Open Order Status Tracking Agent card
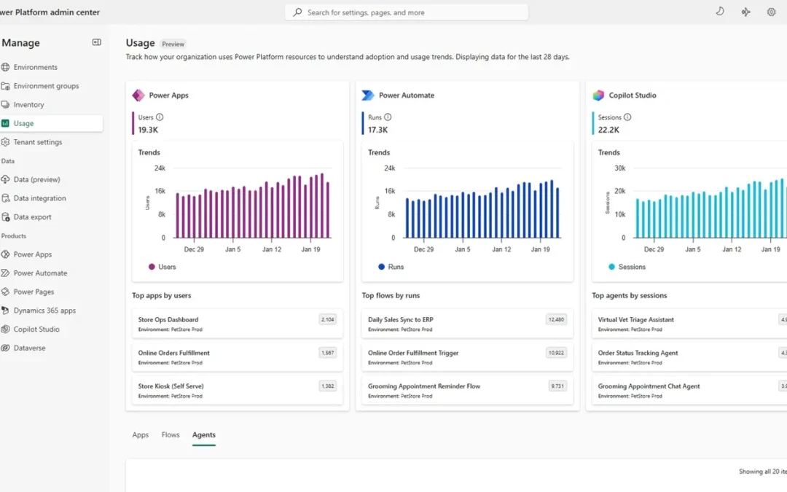Screen dimensions: 787x492 pos(689,357)
